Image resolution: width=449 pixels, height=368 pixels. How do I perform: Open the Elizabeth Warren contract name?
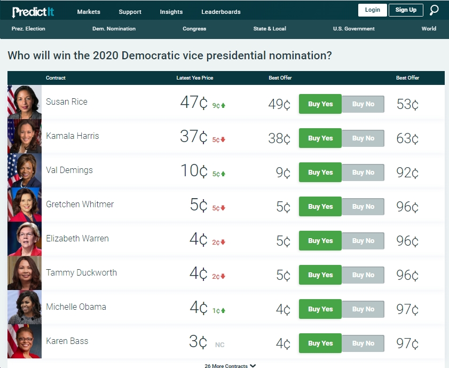pos(77,238)
